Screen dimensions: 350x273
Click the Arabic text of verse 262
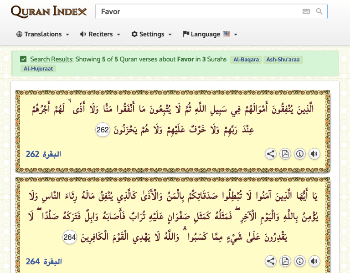click(173, 119)
